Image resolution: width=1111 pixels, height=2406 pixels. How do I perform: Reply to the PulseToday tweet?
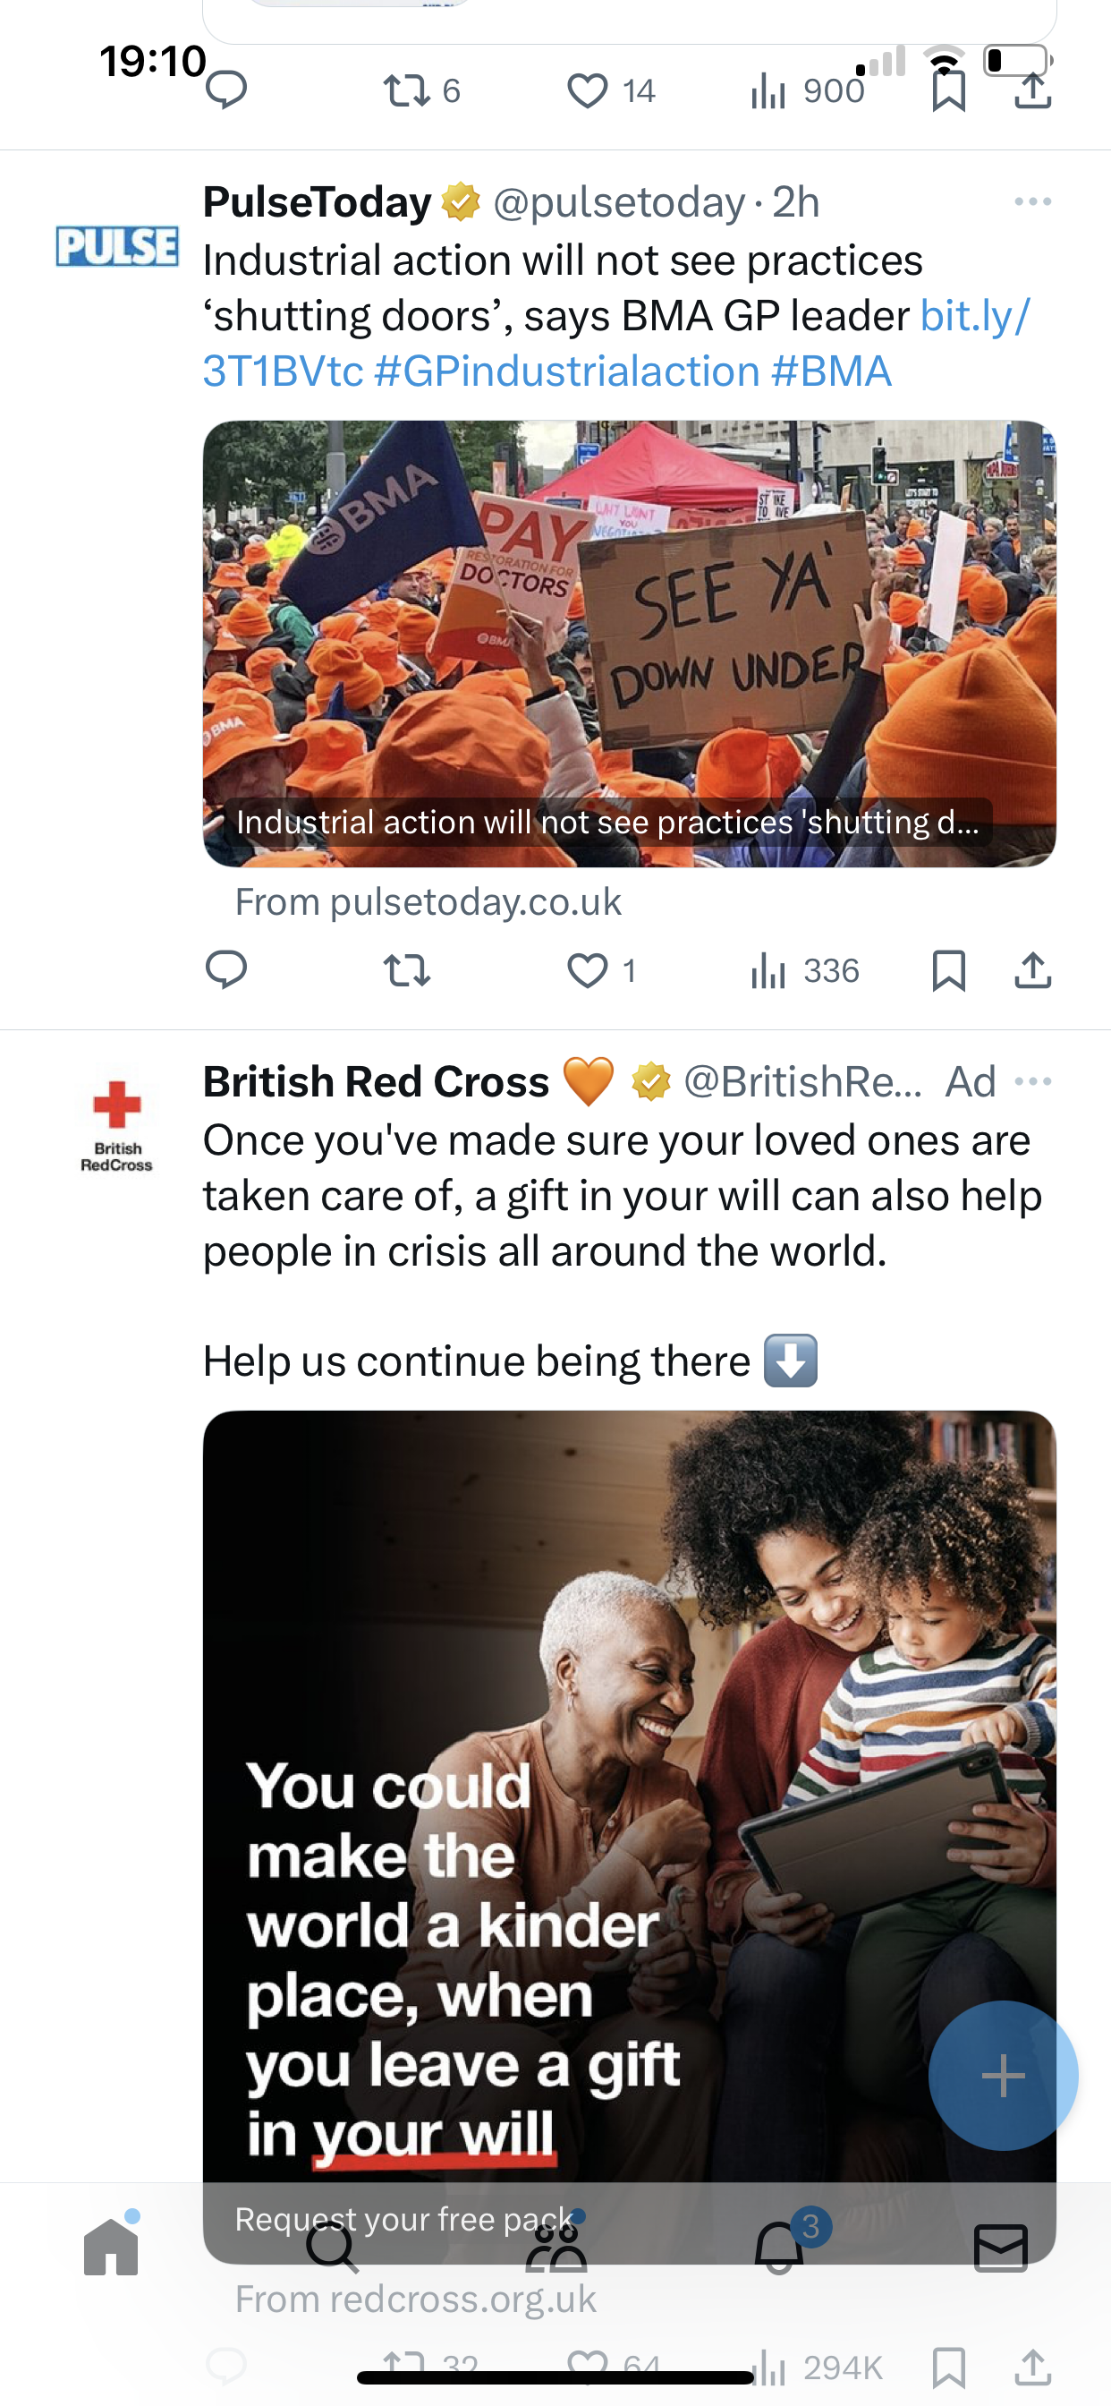point(226,969)
